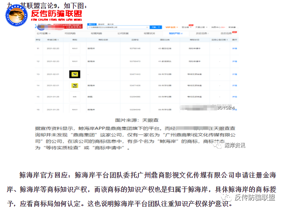284x210 pixels.
Task: Open 详情 for row 11
Action: click(235, 49)
